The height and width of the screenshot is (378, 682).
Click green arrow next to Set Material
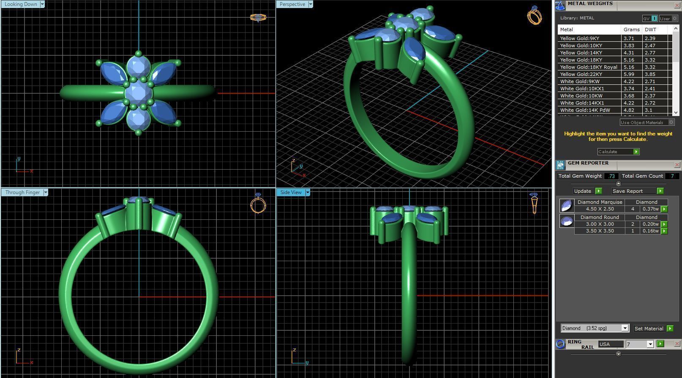click(670, 328)
